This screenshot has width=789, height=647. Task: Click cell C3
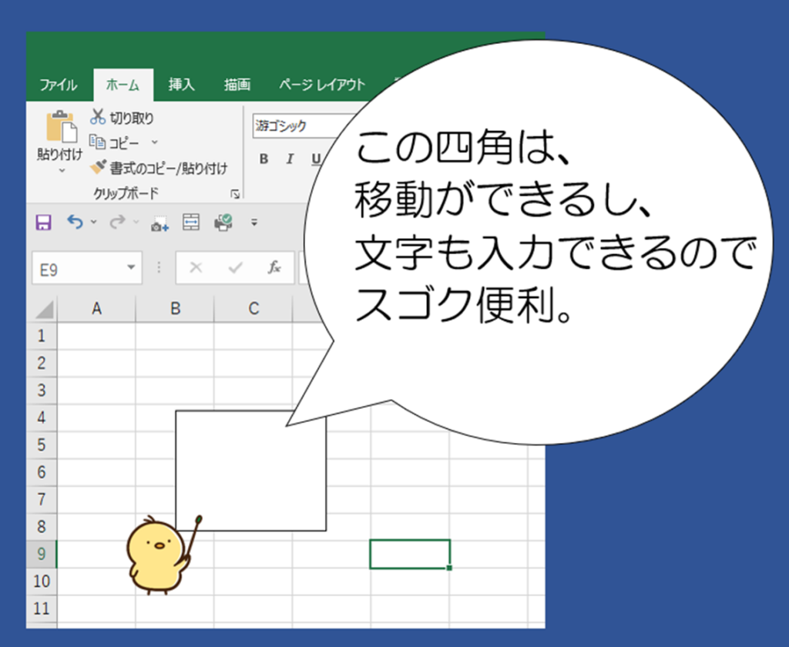pos(253,391)
